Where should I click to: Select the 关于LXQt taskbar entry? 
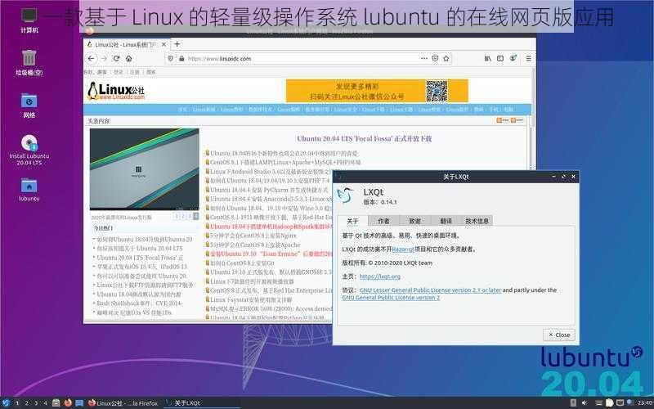pyautogui.click(x=202, y=403)
